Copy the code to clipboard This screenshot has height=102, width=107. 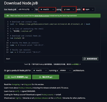coord(90,59)
